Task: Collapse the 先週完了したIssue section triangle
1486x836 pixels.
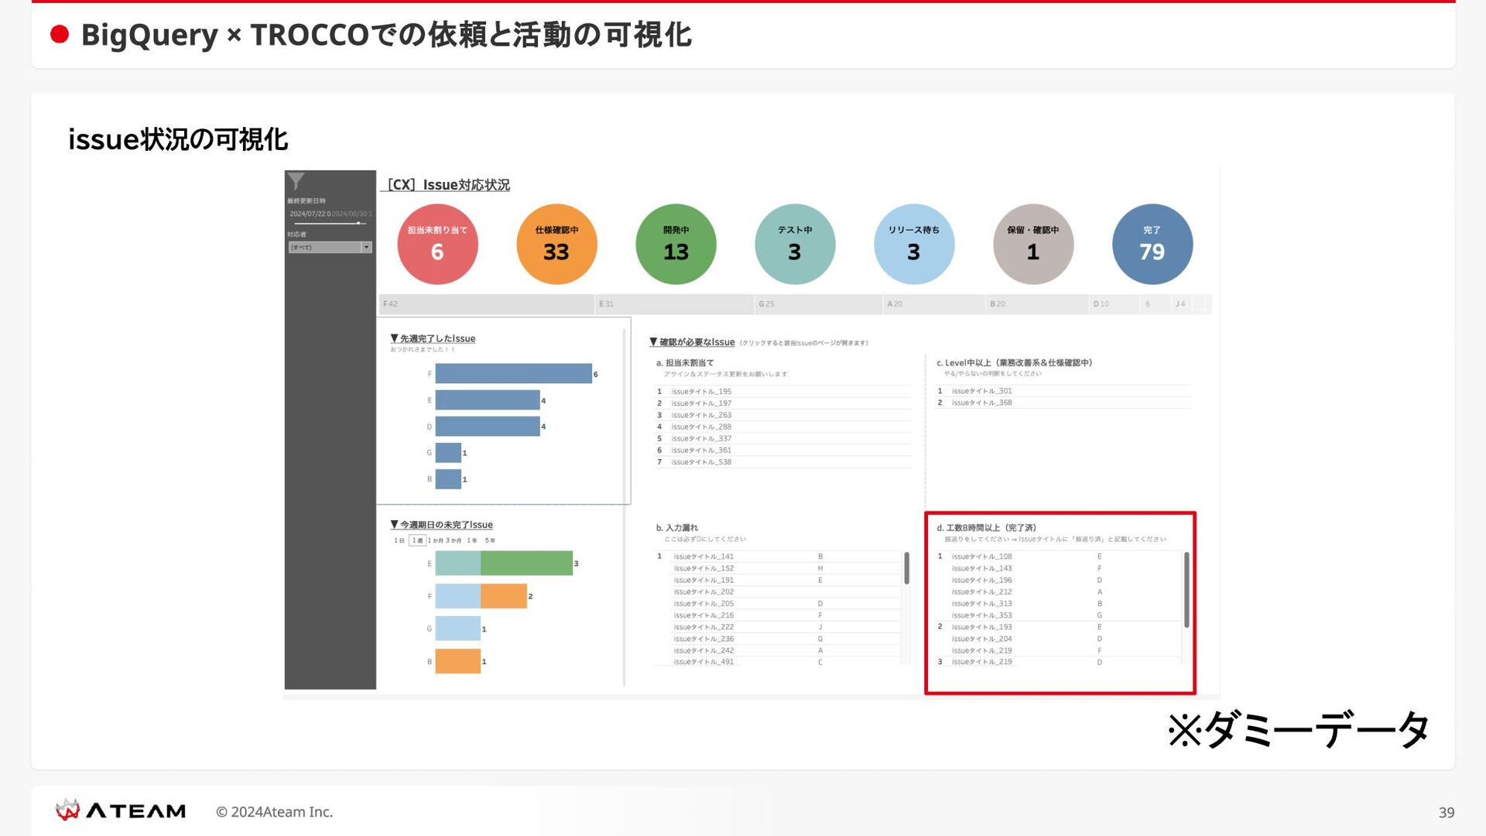Action: click(395, 338)
